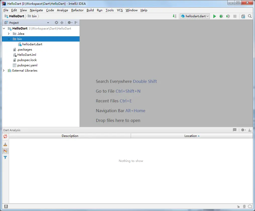Open Dart Analysis filter funnel icon

click(5, 157)
